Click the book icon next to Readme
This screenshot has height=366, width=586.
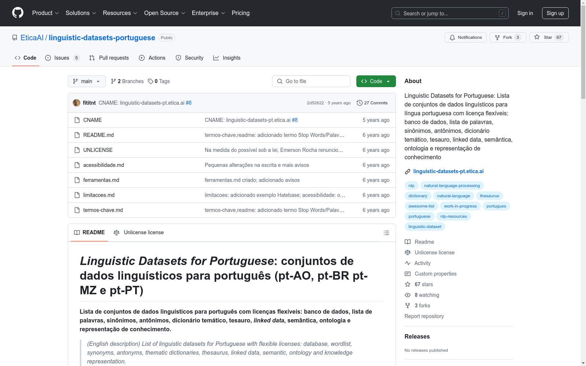pyautogui.click(x=408, y=242)
